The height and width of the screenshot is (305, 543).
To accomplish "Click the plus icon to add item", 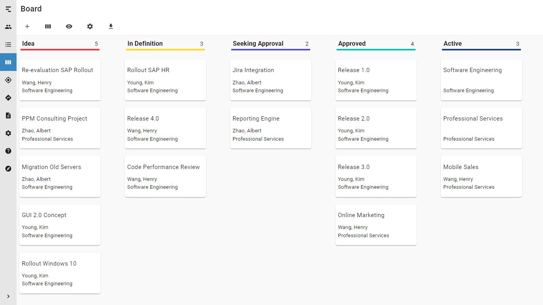I will 27,26.
